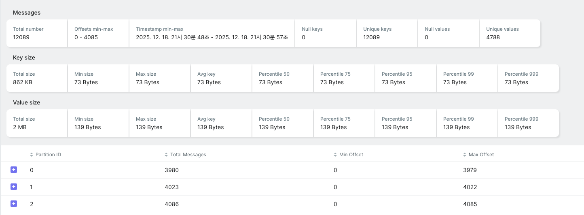Expand partition 0 row details

[13, 170]
